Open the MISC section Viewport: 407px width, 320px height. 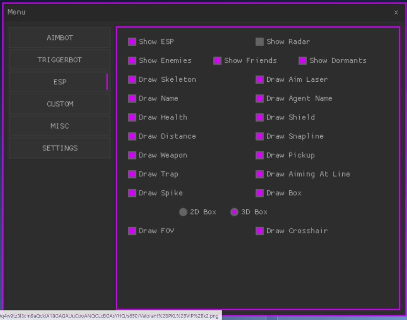coord(60,126)
